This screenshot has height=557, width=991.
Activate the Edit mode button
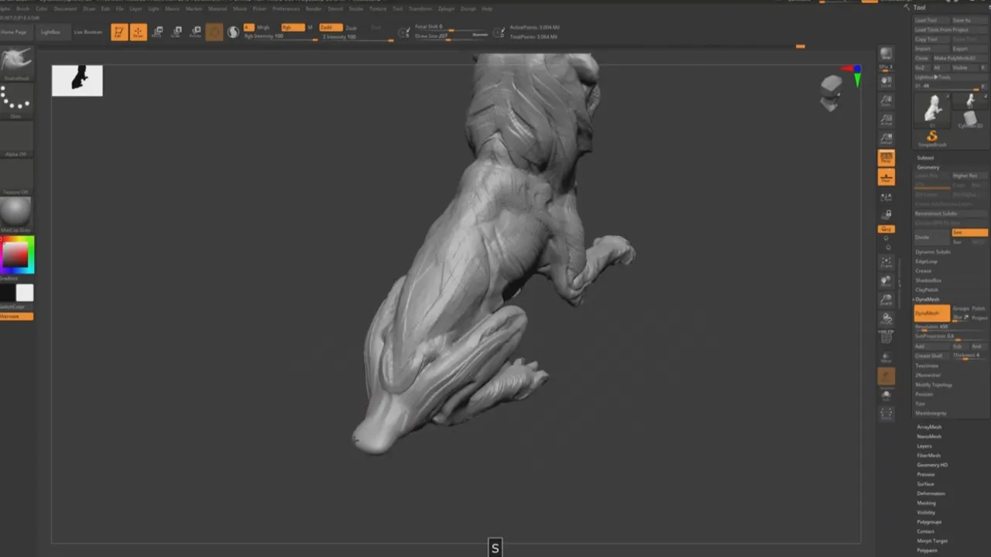coord(119,32)
